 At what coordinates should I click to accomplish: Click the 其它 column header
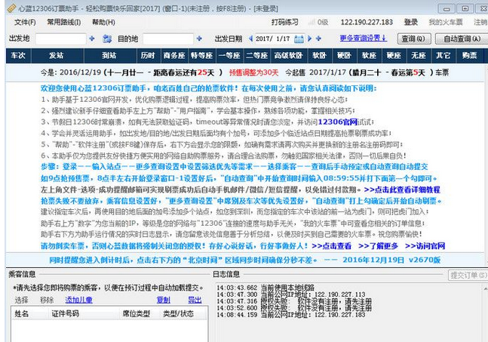coord(443,56)
